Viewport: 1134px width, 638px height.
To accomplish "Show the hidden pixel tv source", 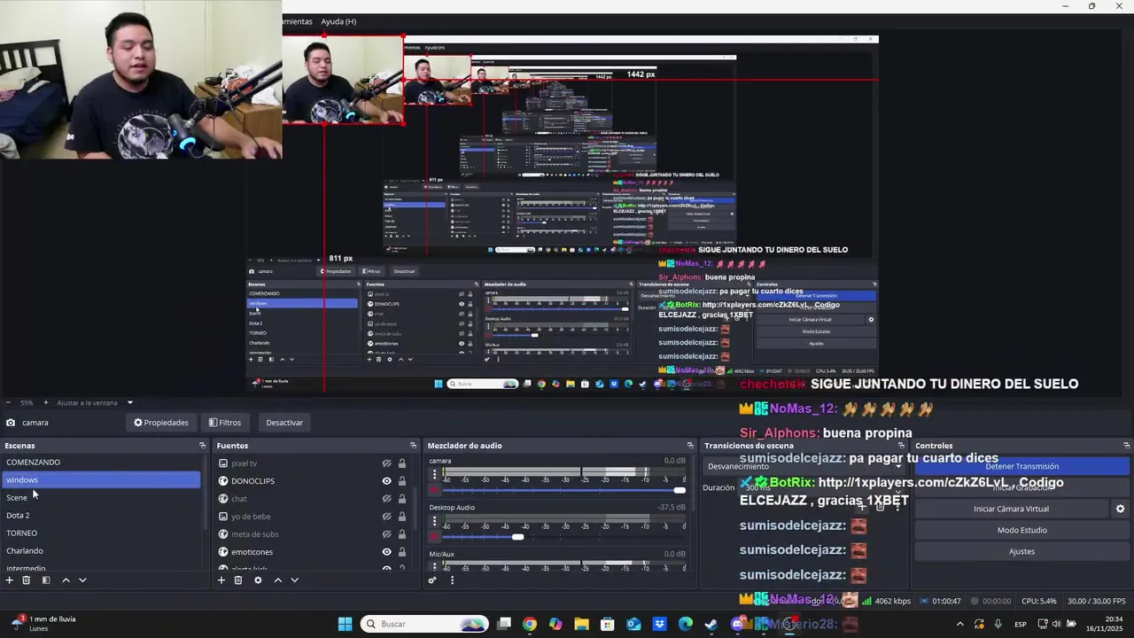I will [386, 463].
